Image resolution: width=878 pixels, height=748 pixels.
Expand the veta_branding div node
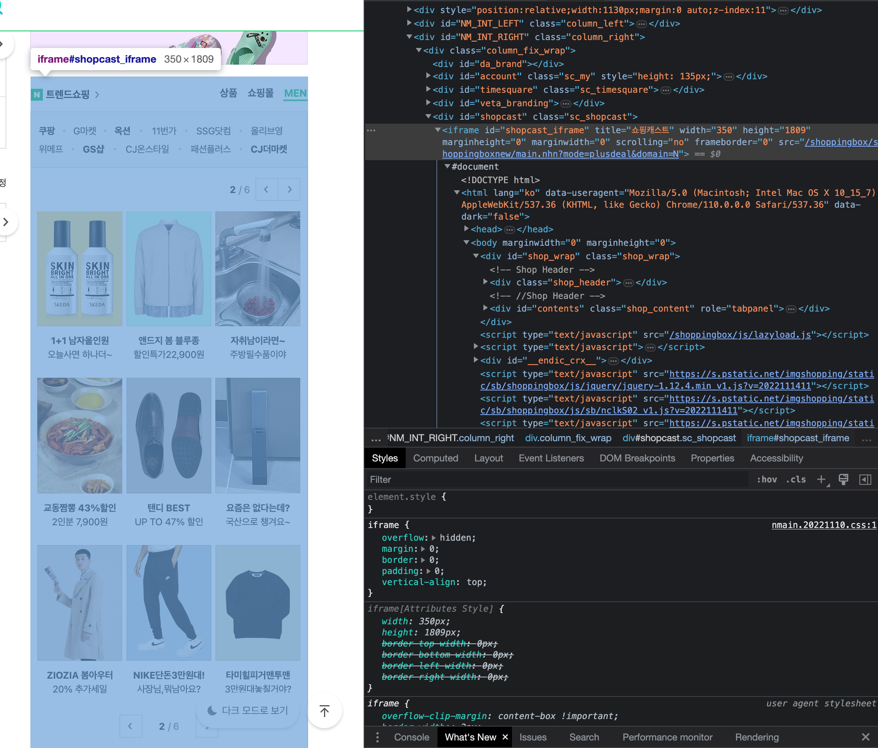click(x=428, y=103)
